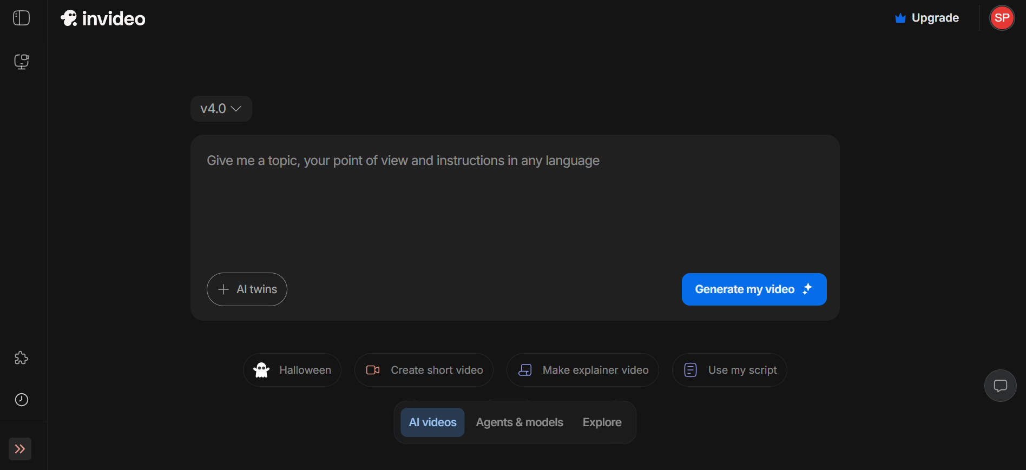Toggle the sidebar panel icon at top left

click(x=21, y=18)
